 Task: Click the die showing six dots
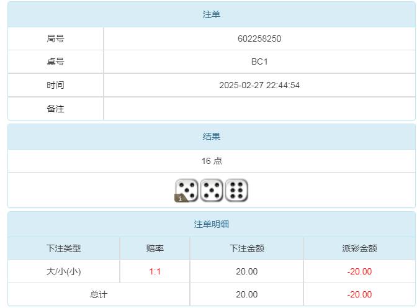click(x=236, y=190)
